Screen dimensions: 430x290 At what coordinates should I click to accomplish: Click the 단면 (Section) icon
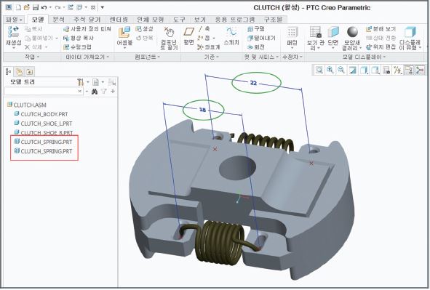coord(333,36)
